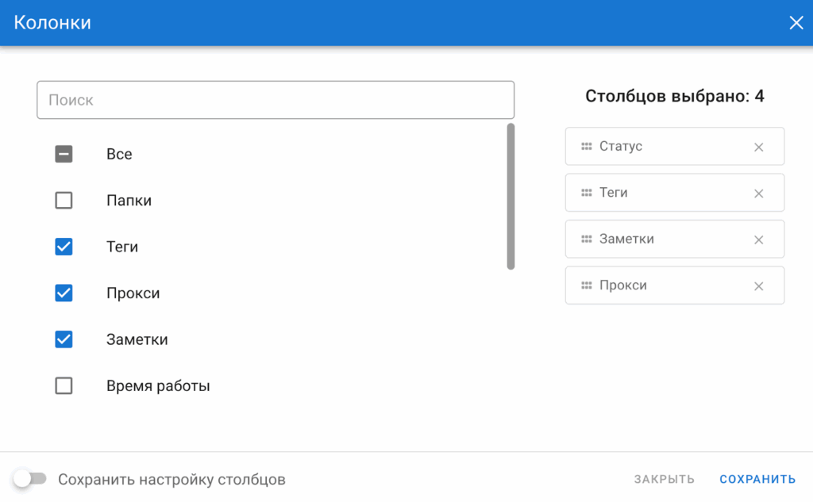Click the column list scrollbar
813x502 pixels.
coord(511,196)
